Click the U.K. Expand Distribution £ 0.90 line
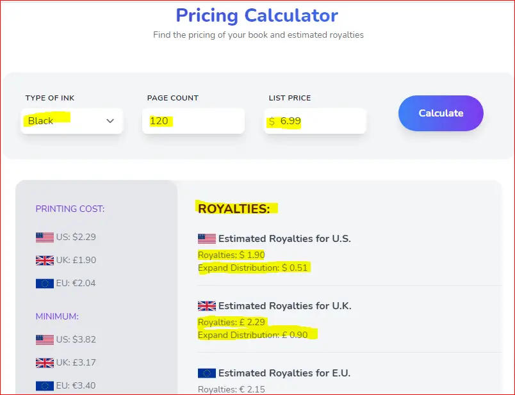 click(x=253, y=335)
